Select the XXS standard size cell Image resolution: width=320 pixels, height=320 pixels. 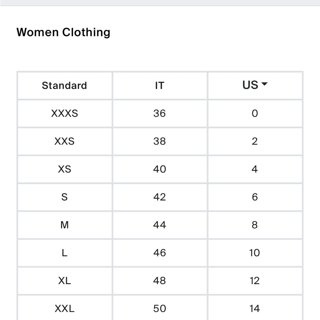pyautogui.click(x=65, y=141)
